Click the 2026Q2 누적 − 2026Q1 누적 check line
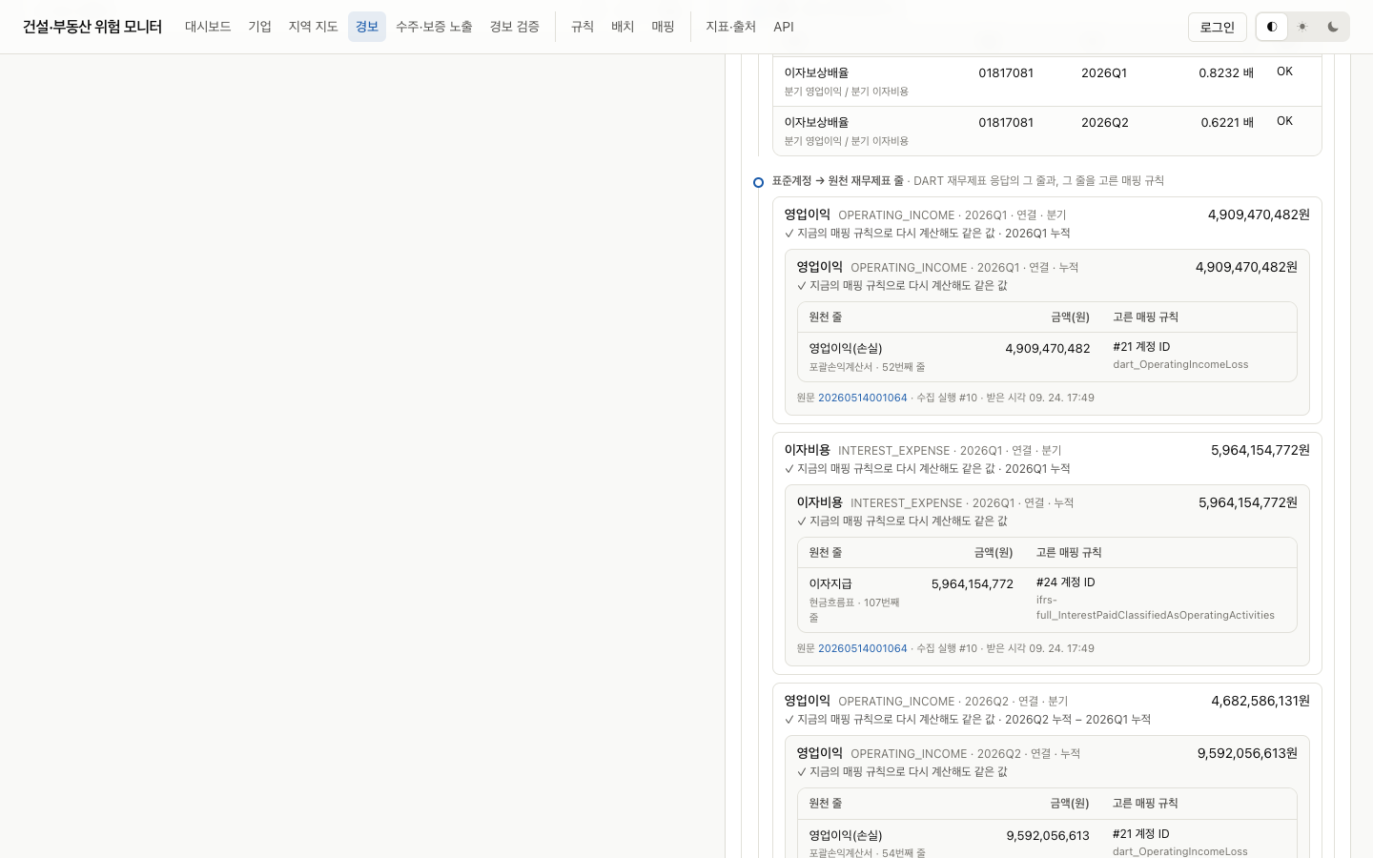The height and width of the screenshot is (858, 1373). 968,720
